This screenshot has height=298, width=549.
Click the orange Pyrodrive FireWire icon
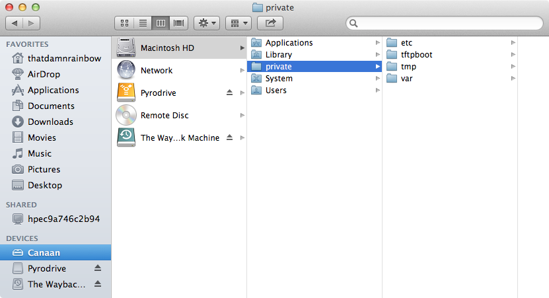(126, 93)
